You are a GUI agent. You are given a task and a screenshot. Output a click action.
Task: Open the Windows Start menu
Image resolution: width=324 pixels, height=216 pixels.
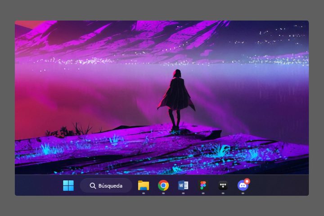tap(68, 185)
